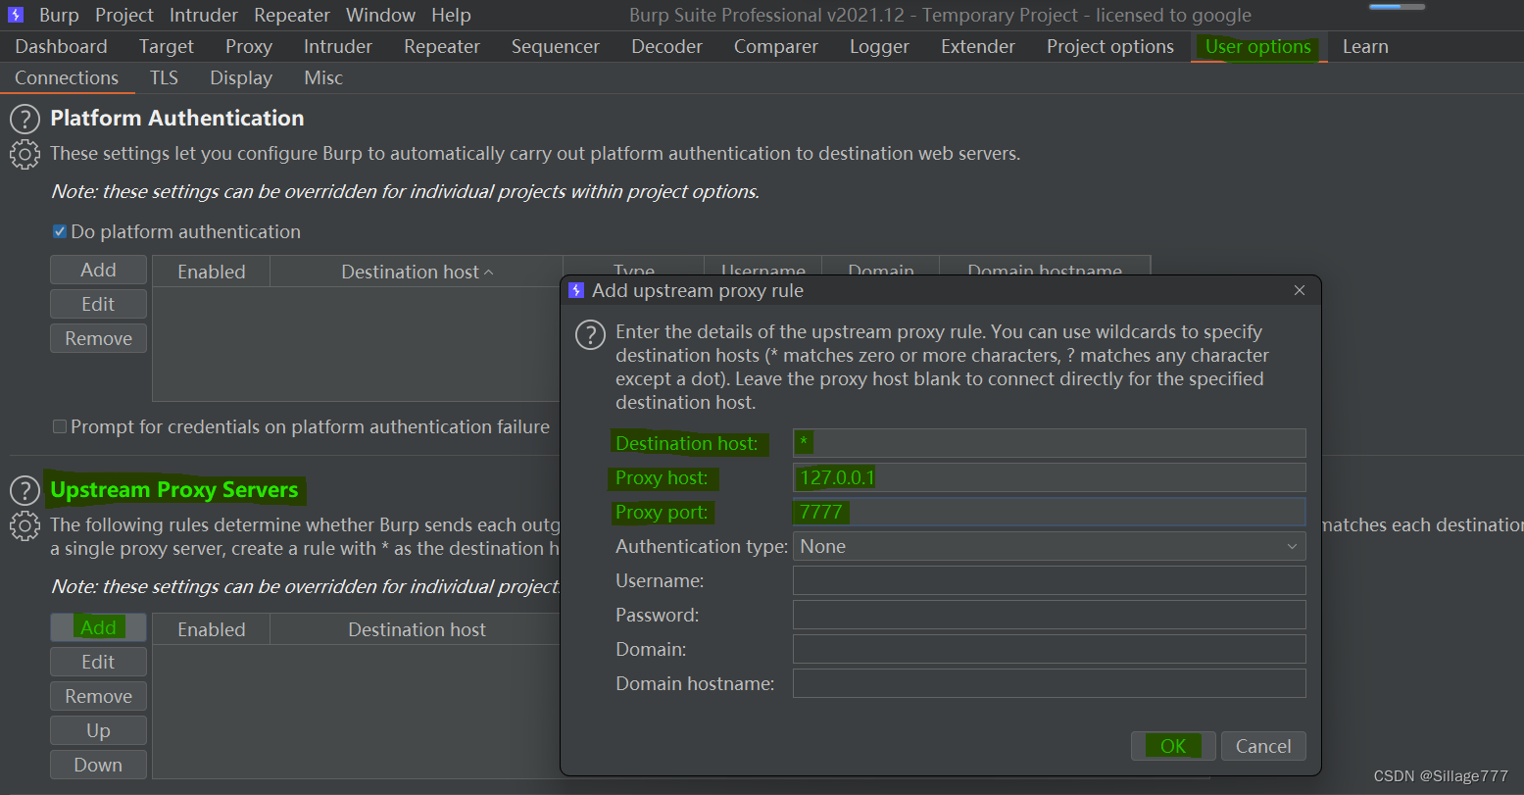Select the User options tab
The image size is (1524, 795).
(1258, 46)
